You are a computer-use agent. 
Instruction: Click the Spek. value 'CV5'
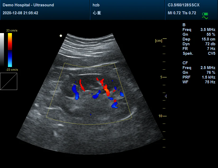tap(212, 53)
